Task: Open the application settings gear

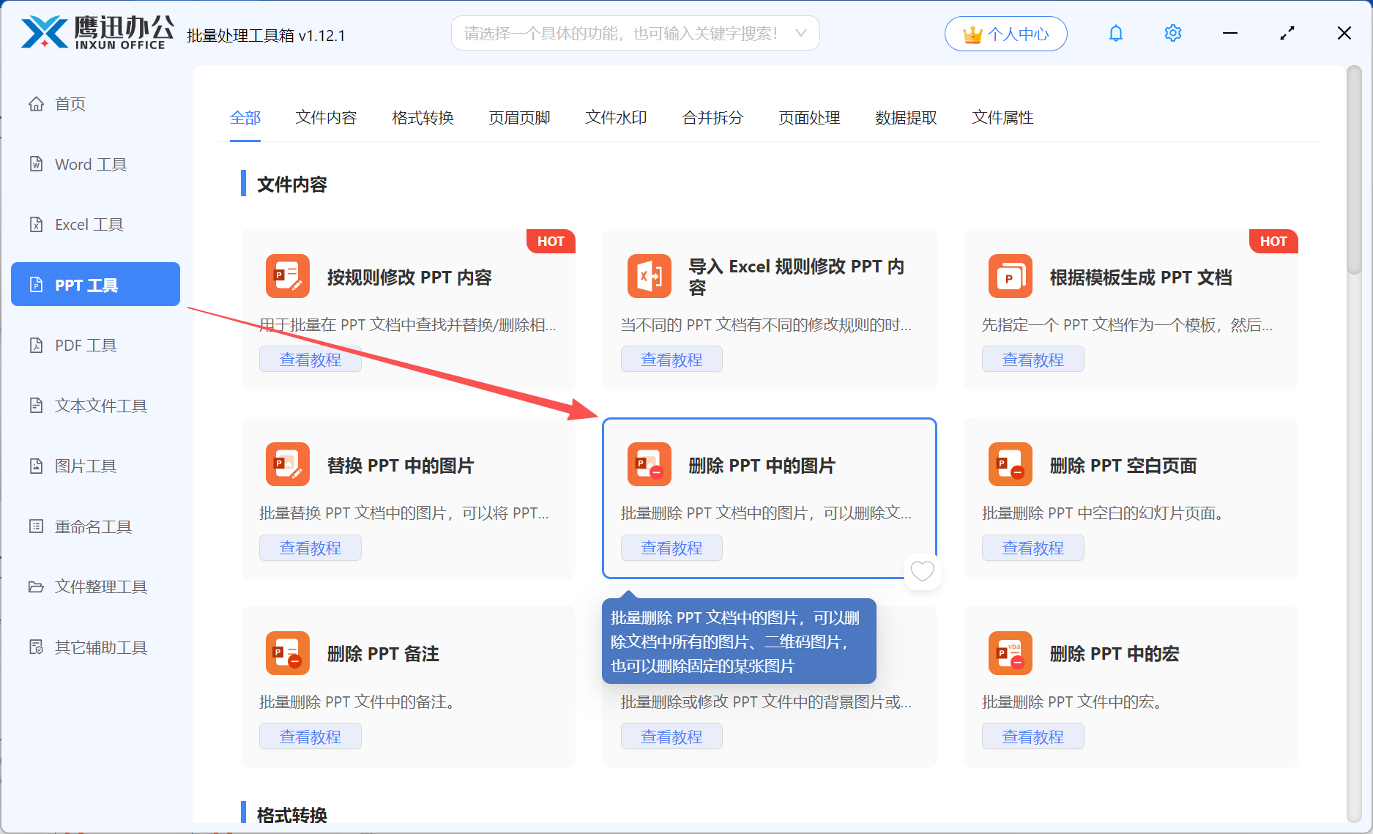Action: coord(1172,33)
